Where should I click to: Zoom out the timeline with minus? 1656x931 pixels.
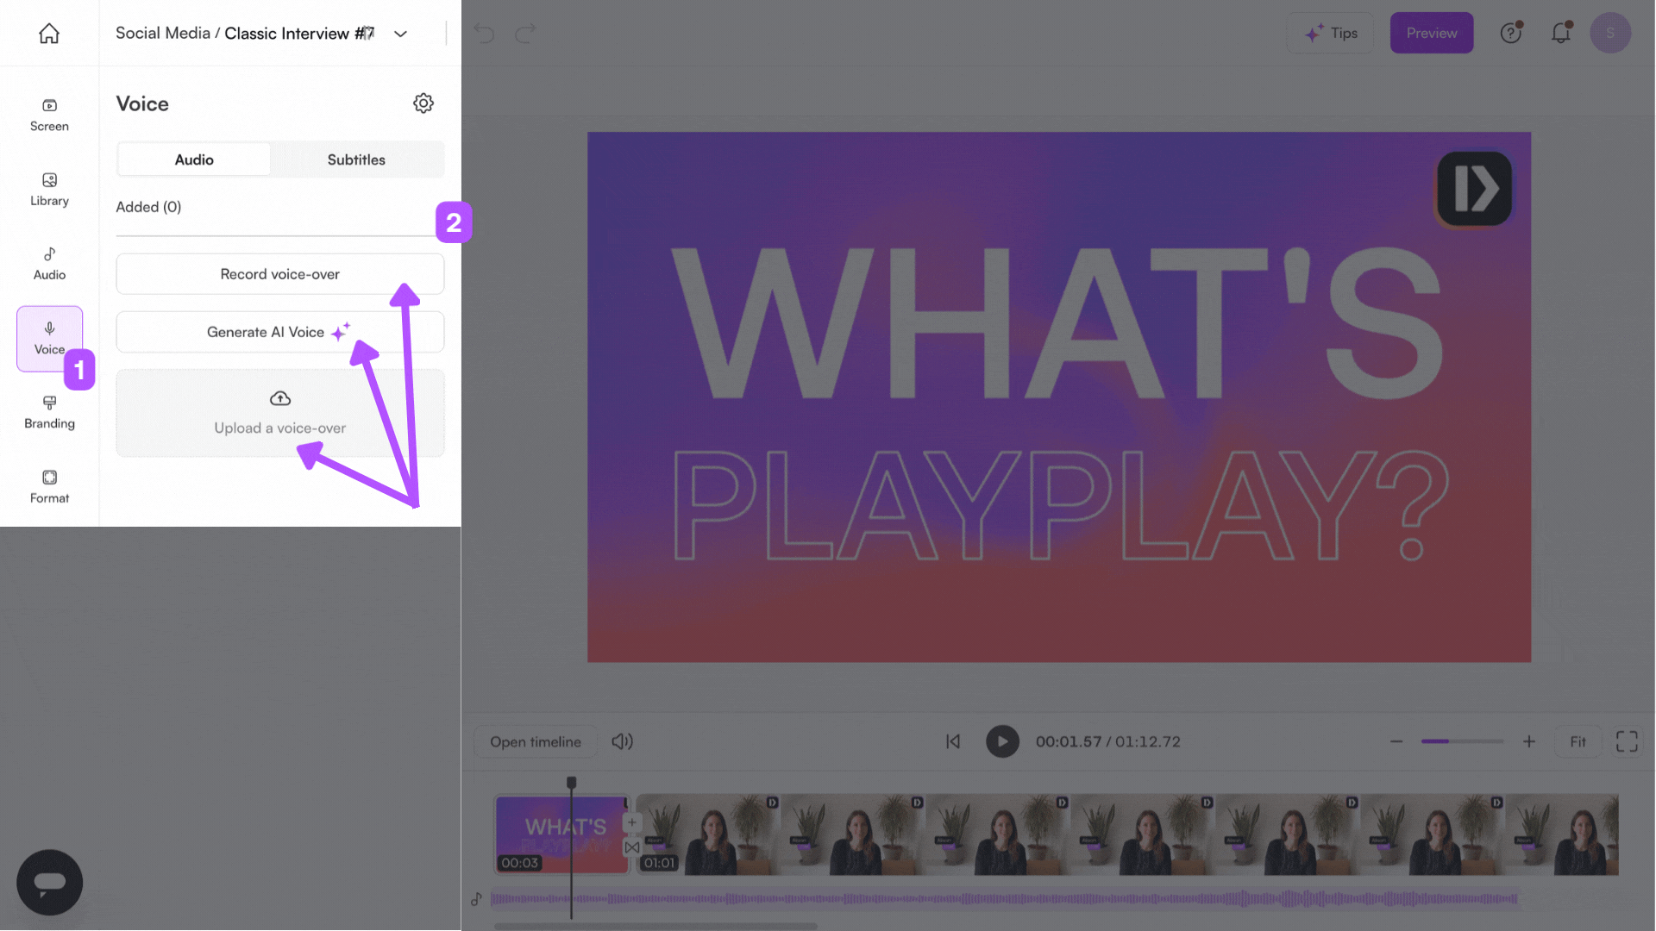pyautogui.click(x=1396, y=741)
